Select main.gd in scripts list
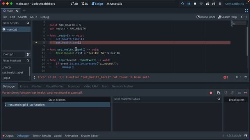 click(x=16, y=30)
